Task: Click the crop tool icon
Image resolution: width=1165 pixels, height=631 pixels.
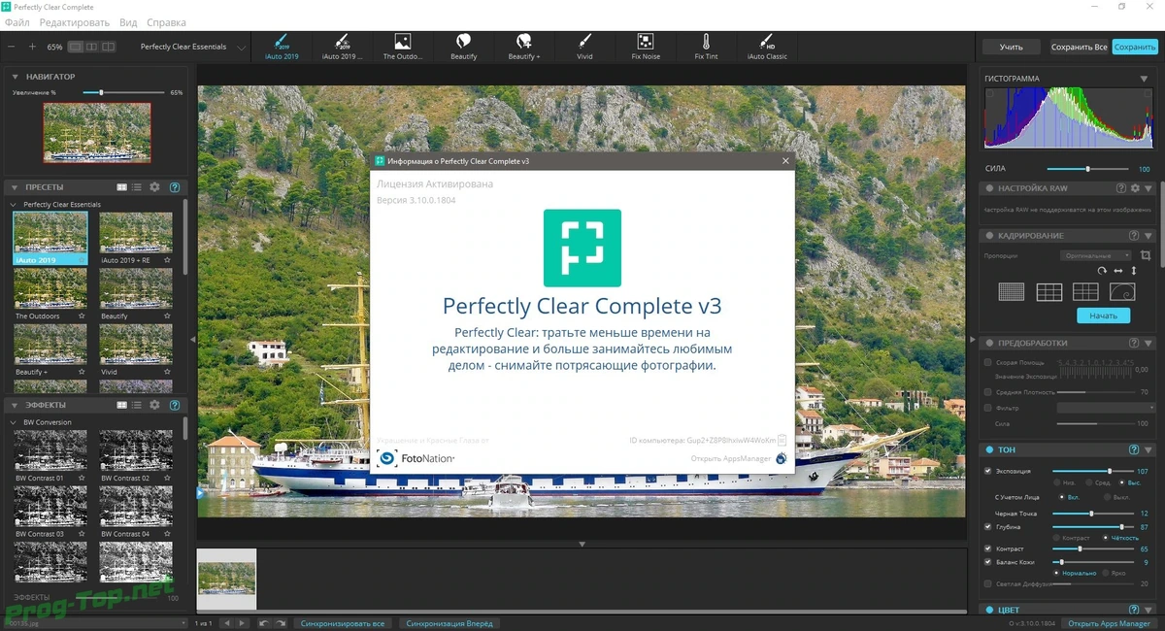Action: coord(1146,255)
